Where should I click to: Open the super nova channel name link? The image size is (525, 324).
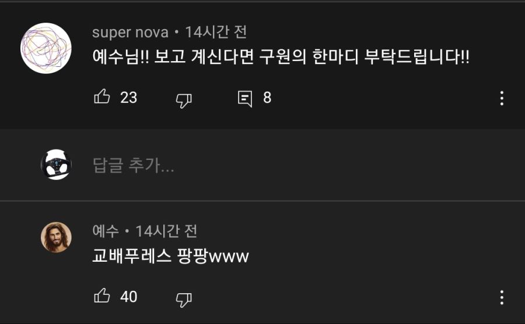(x=130, y=33)
